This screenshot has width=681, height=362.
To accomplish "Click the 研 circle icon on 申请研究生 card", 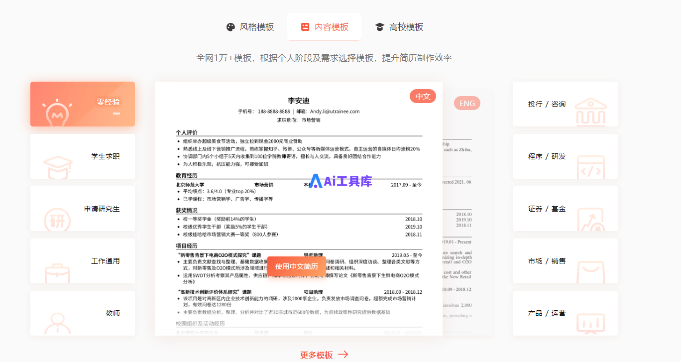I will pos(58,220).
